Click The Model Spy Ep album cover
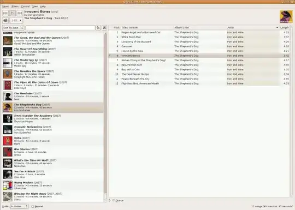 8,63
